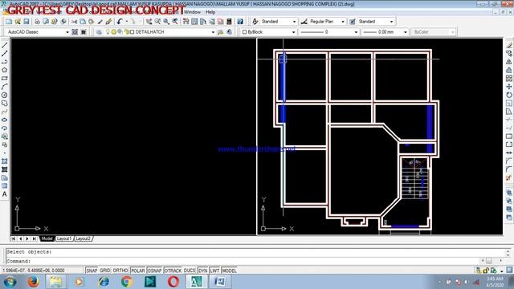The image size is (514, 289).
Task: Select the Polyline draw tool
Action: pos(5,62)
